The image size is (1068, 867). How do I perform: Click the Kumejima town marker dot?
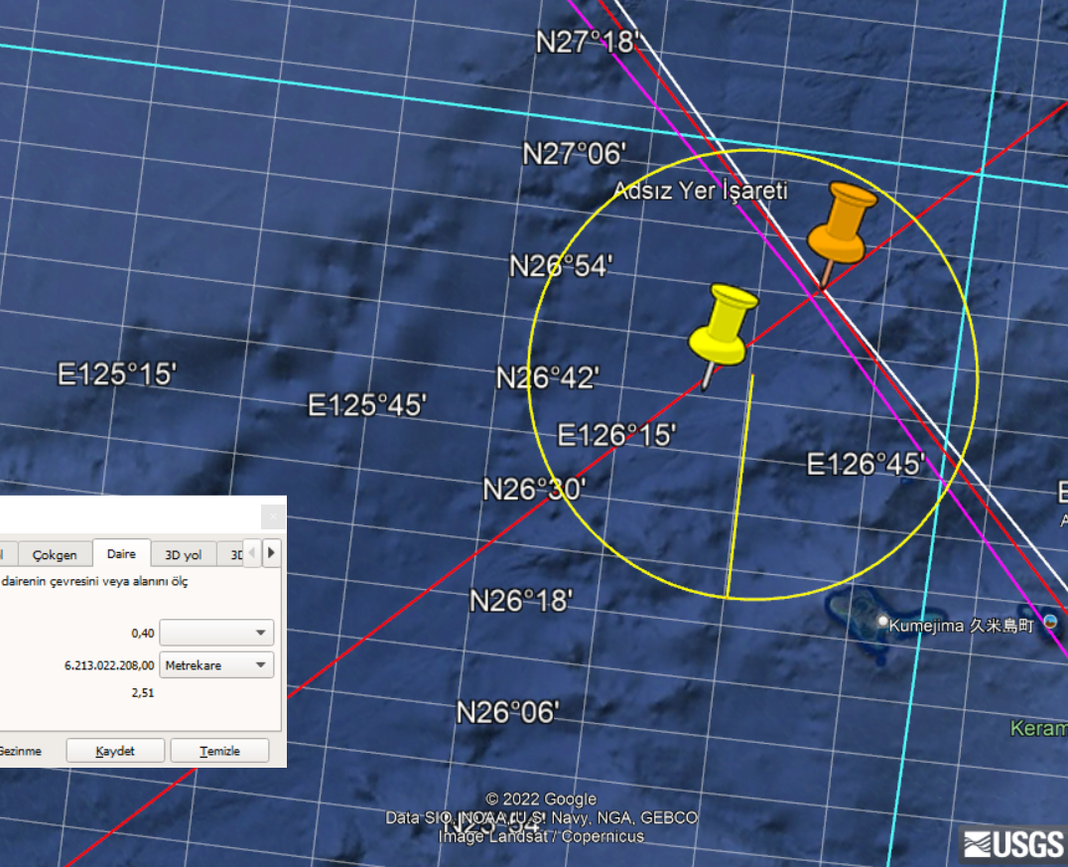point(882,621)
